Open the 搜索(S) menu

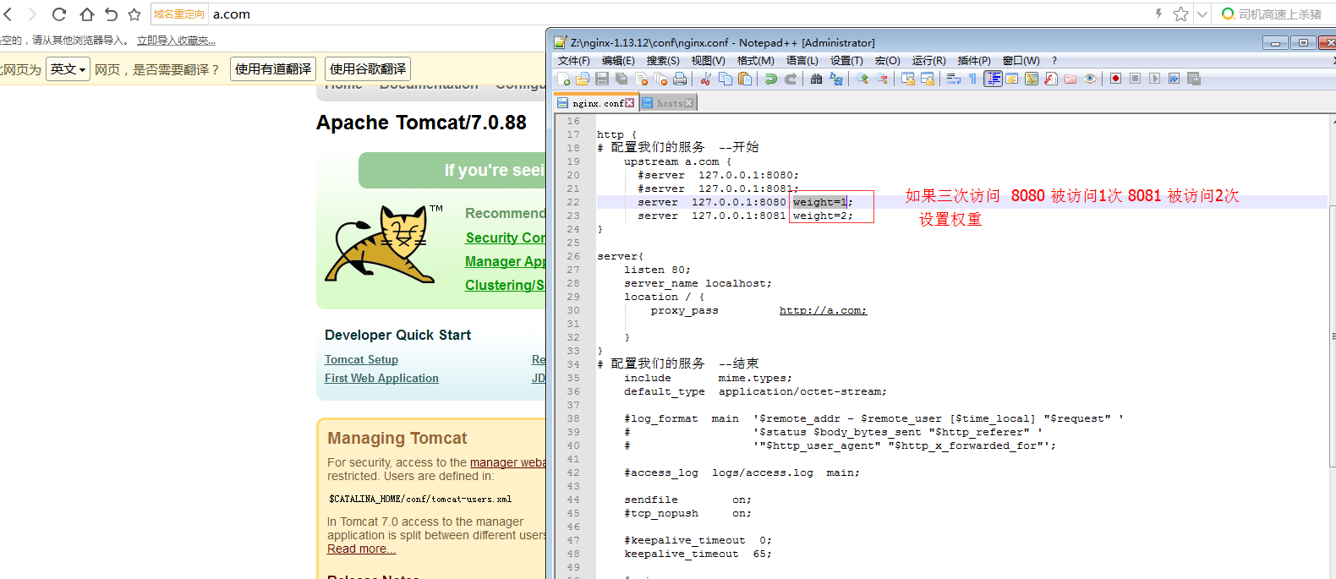click(x=663, y=61)
